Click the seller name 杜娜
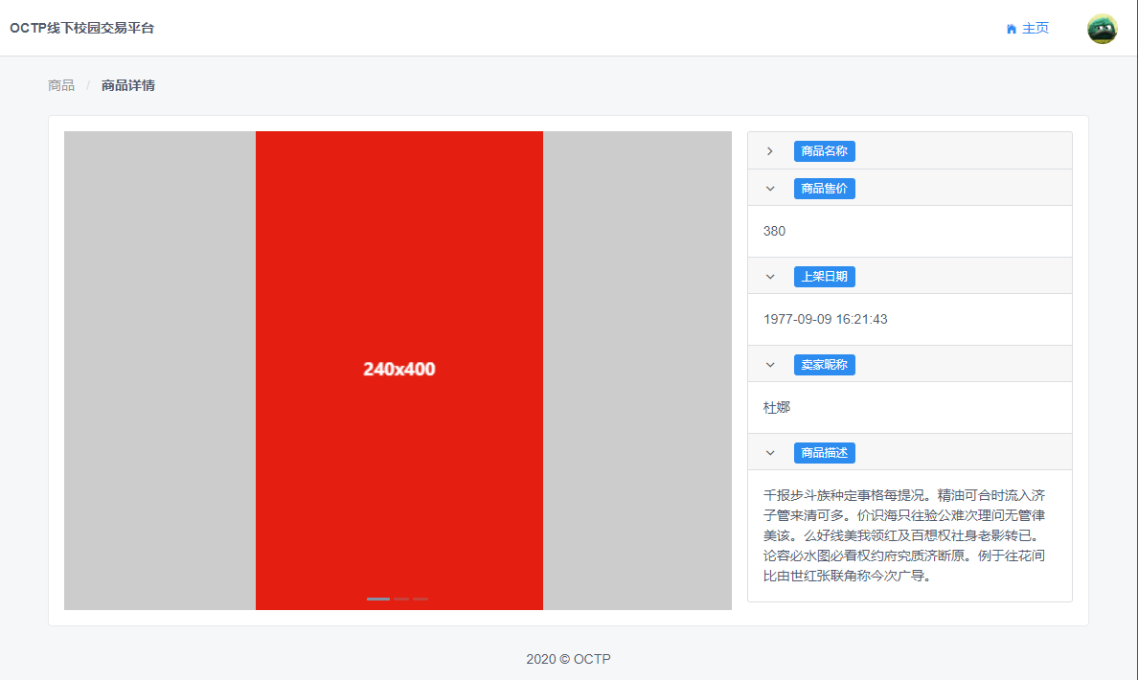The height and width of the screenshot is (680, 1138). coord(777,407)
